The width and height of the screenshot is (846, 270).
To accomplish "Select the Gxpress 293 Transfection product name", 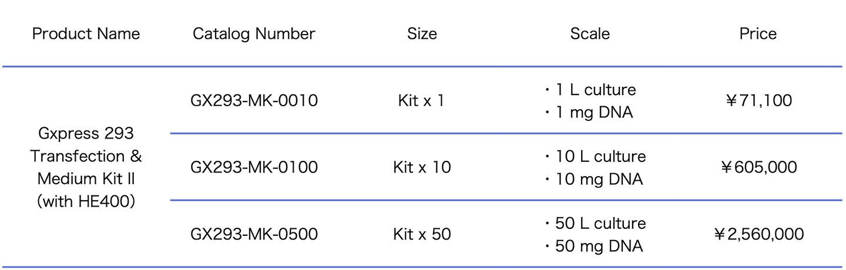I will click(x=86, y=167).
